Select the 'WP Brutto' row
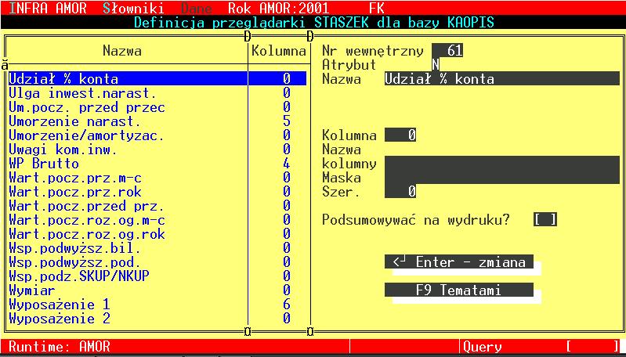The width and height of the screenshot is (626, 357). 157,163
